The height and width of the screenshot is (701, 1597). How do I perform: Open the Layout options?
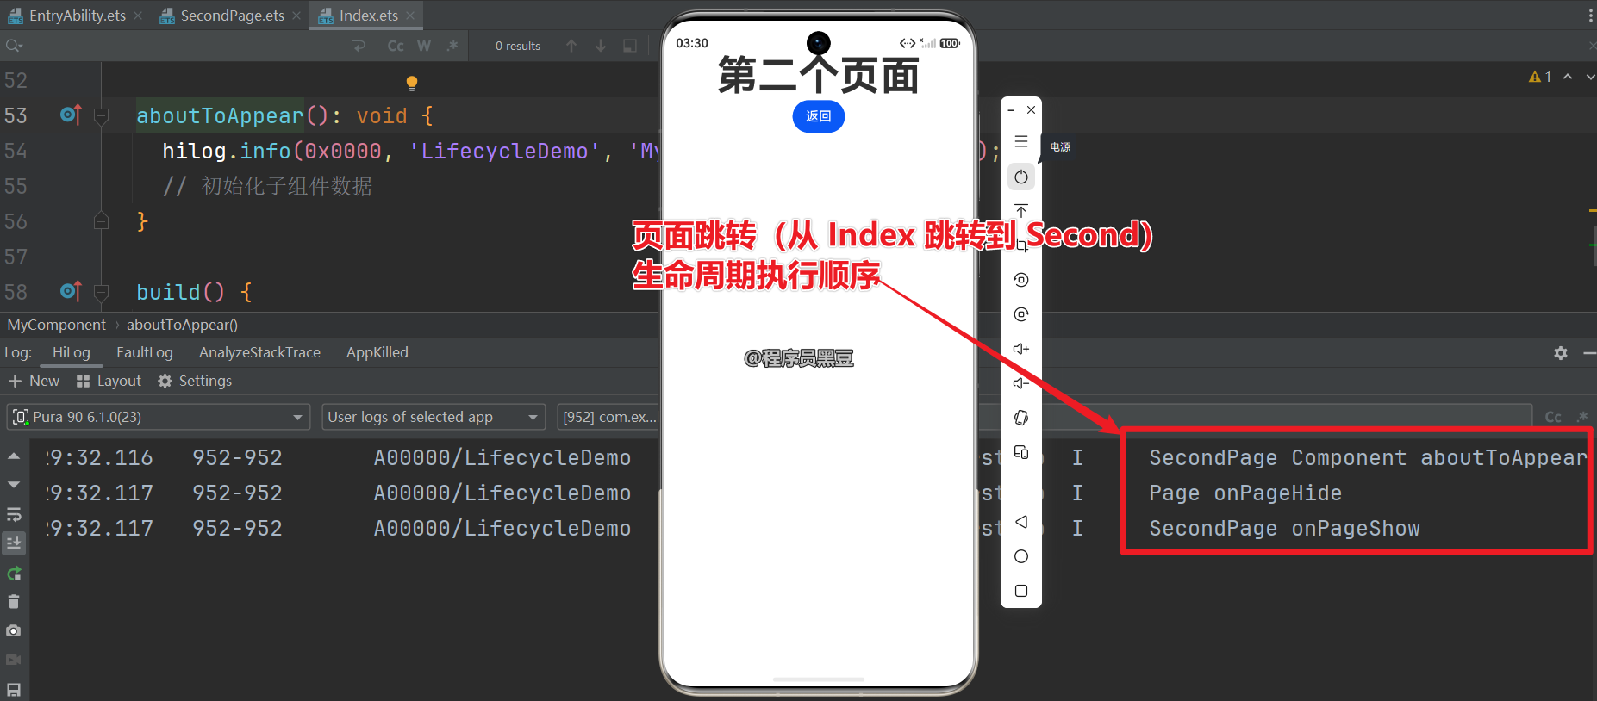tap(109, 381)
